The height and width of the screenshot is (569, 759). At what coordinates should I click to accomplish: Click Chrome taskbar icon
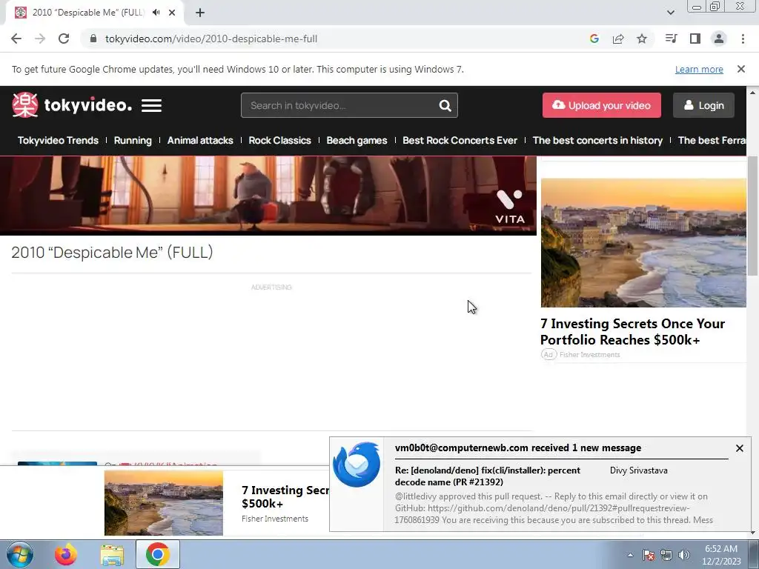pos(157,554)
